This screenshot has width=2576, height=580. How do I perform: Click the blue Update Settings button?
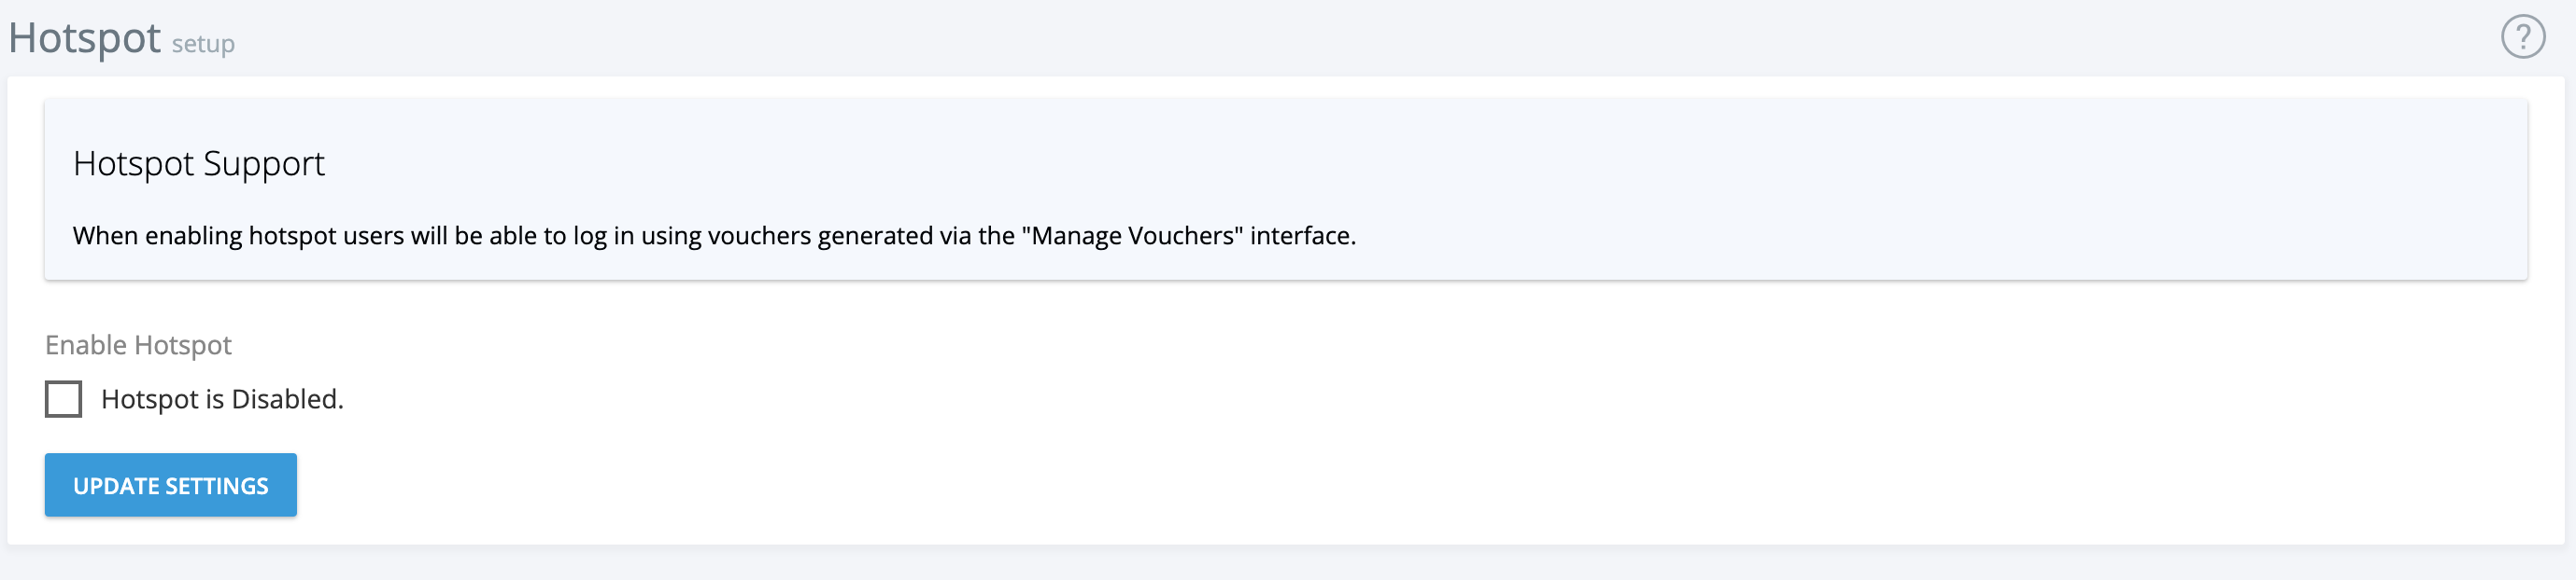(x=170, y=484)
